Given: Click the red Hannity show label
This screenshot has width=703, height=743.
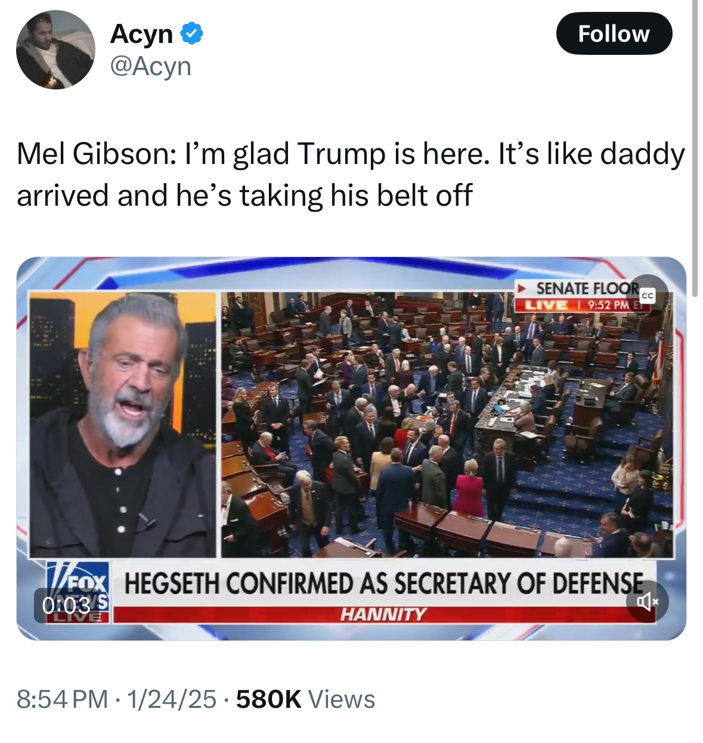Looking at the screenshot, I should tap(383, 614).
